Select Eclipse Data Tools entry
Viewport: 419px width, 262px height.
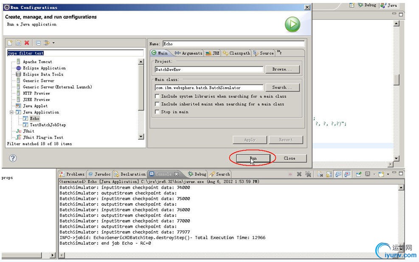click(43, 74)
